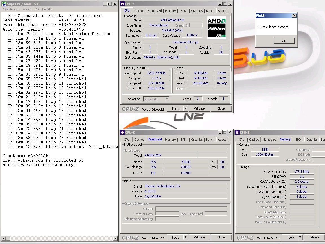Open SPD tab in Memory CPU-Z window

pyautogui.click(x=298, y=140)
